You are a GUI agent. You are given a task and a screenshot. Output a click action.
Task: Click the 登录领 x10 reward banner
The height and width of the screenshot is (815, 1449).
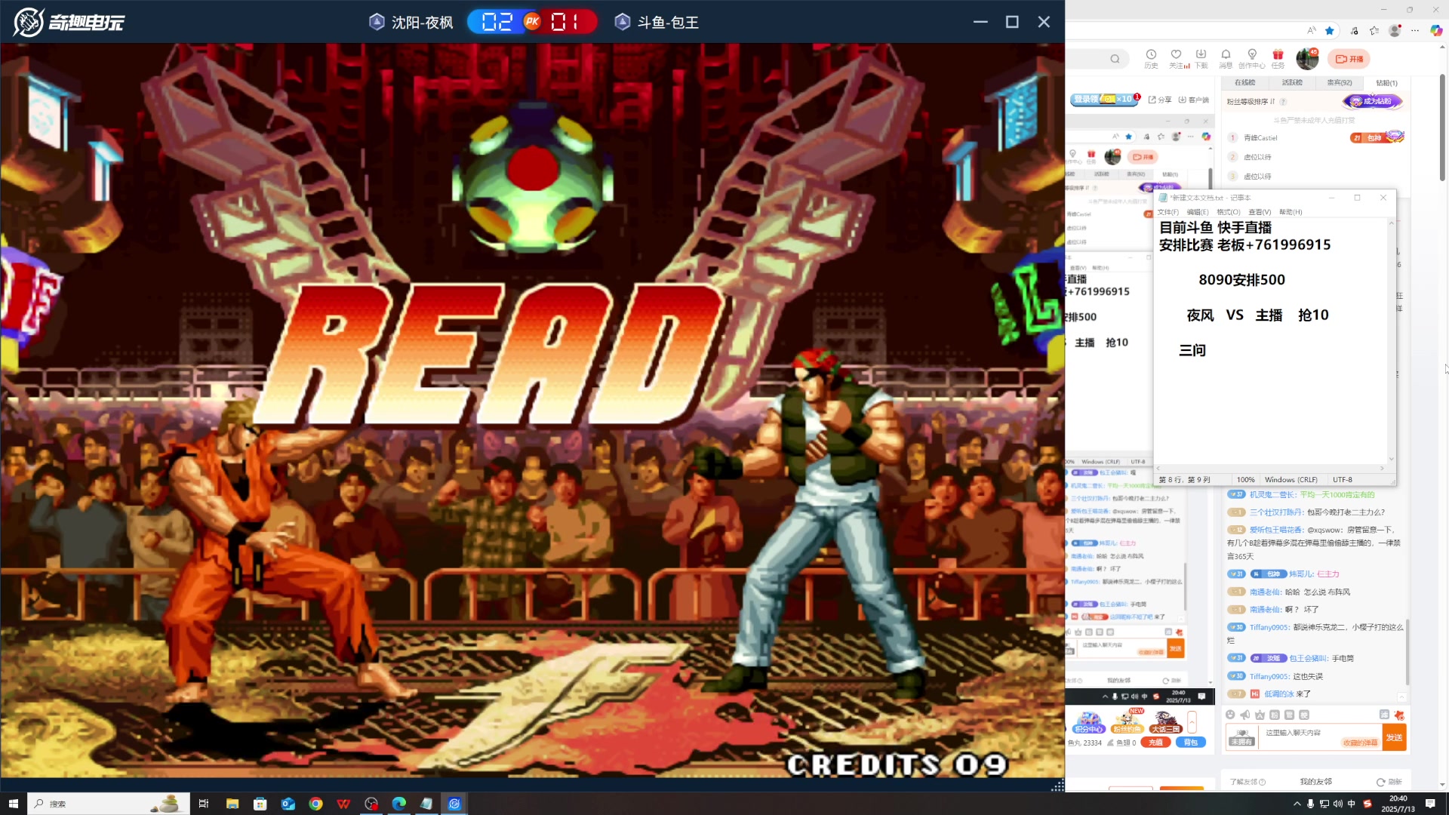(x=1104, y=99)
